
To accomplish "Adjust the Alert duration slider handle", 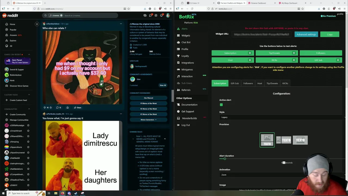I will 225,159.
